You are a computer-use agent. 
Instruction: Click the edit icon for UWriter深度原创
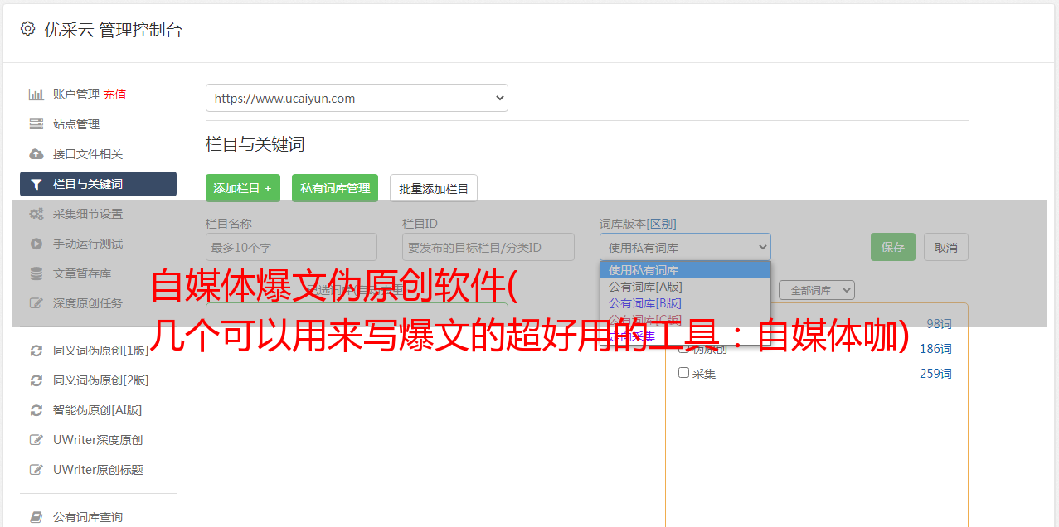coord(36,440)
